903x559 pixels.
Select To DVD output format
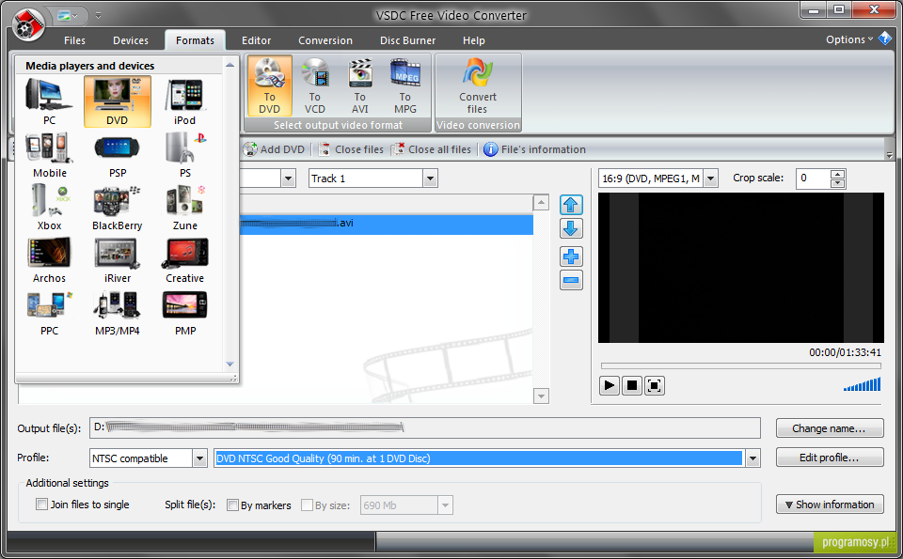(270, 86)
